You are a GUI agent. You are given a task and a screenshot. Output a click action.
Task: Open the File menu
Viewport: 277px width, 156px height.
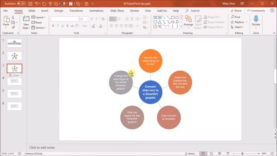(6, 11)
